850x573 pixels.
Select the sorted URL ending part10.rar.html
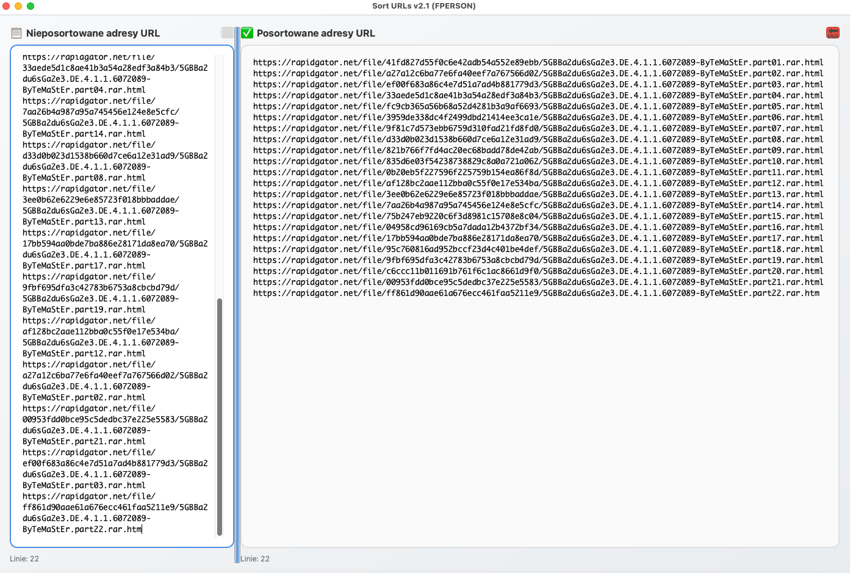pos(538,161)
